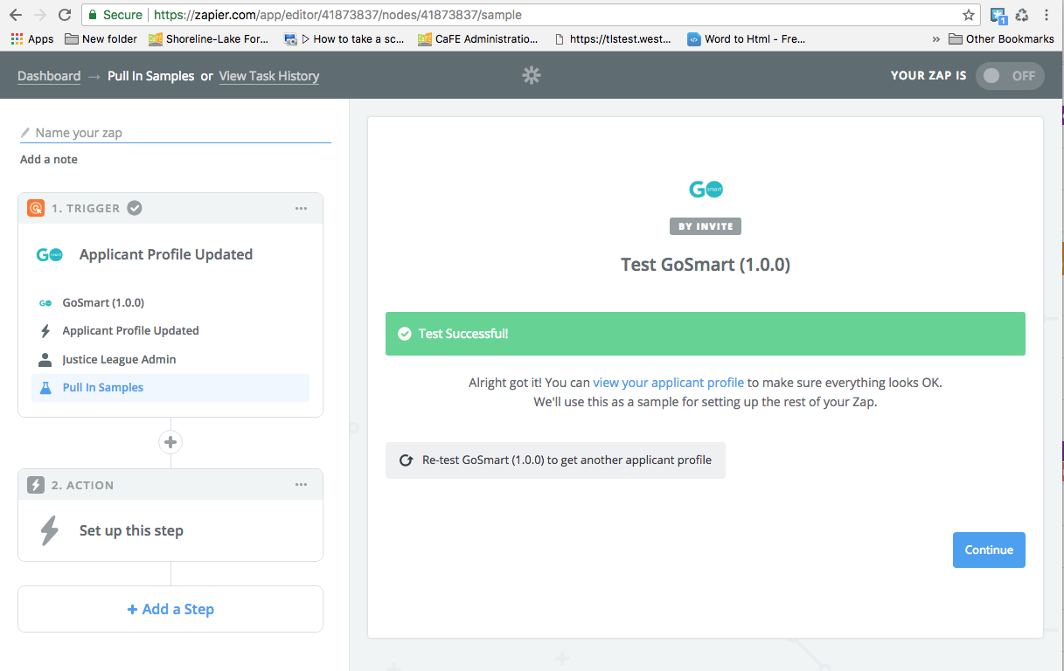
Task: Add a step between trigger and action with plus
Action: pos(170,442)
